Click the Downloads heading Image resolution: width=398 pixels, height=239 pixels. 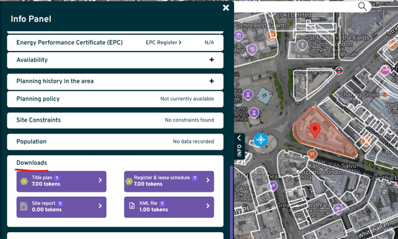32,163
